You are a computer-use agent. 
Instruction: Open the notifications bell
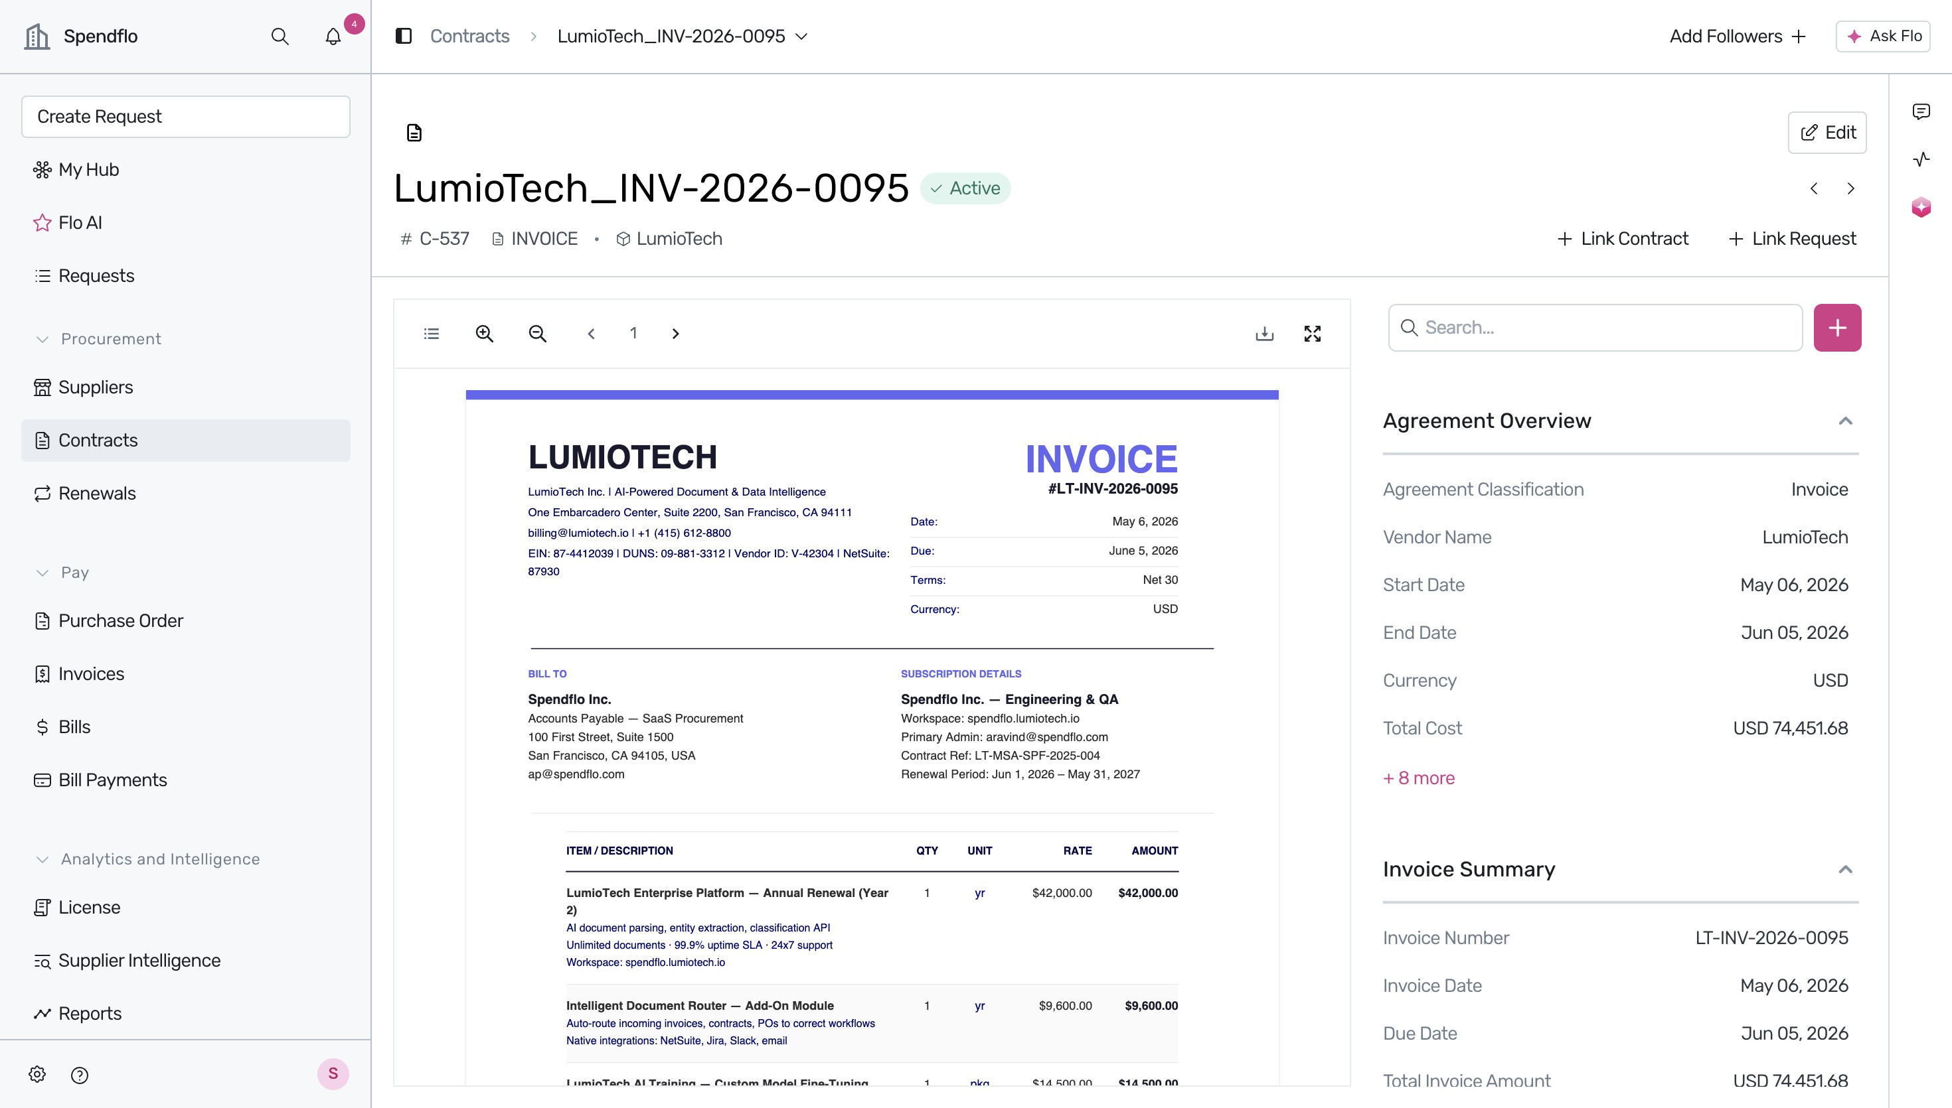[x=333, y=36]
